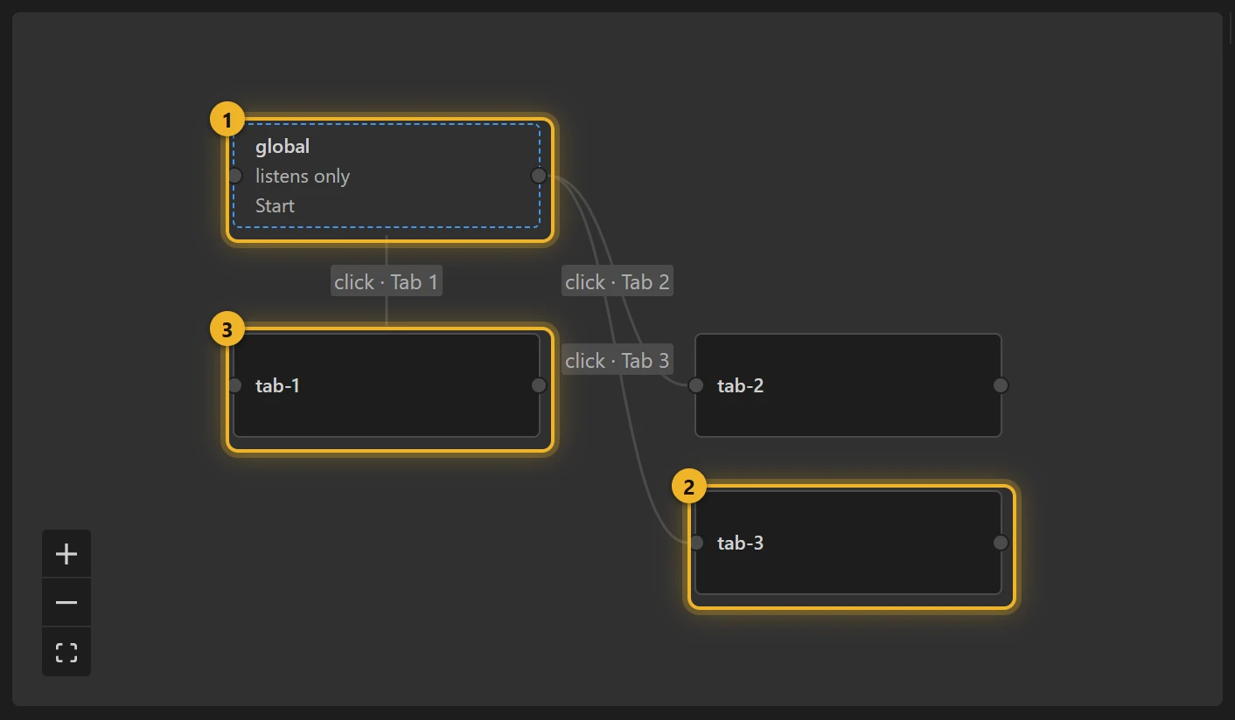
Task: Select the tab-2 node
Action: tap(848, 385)
